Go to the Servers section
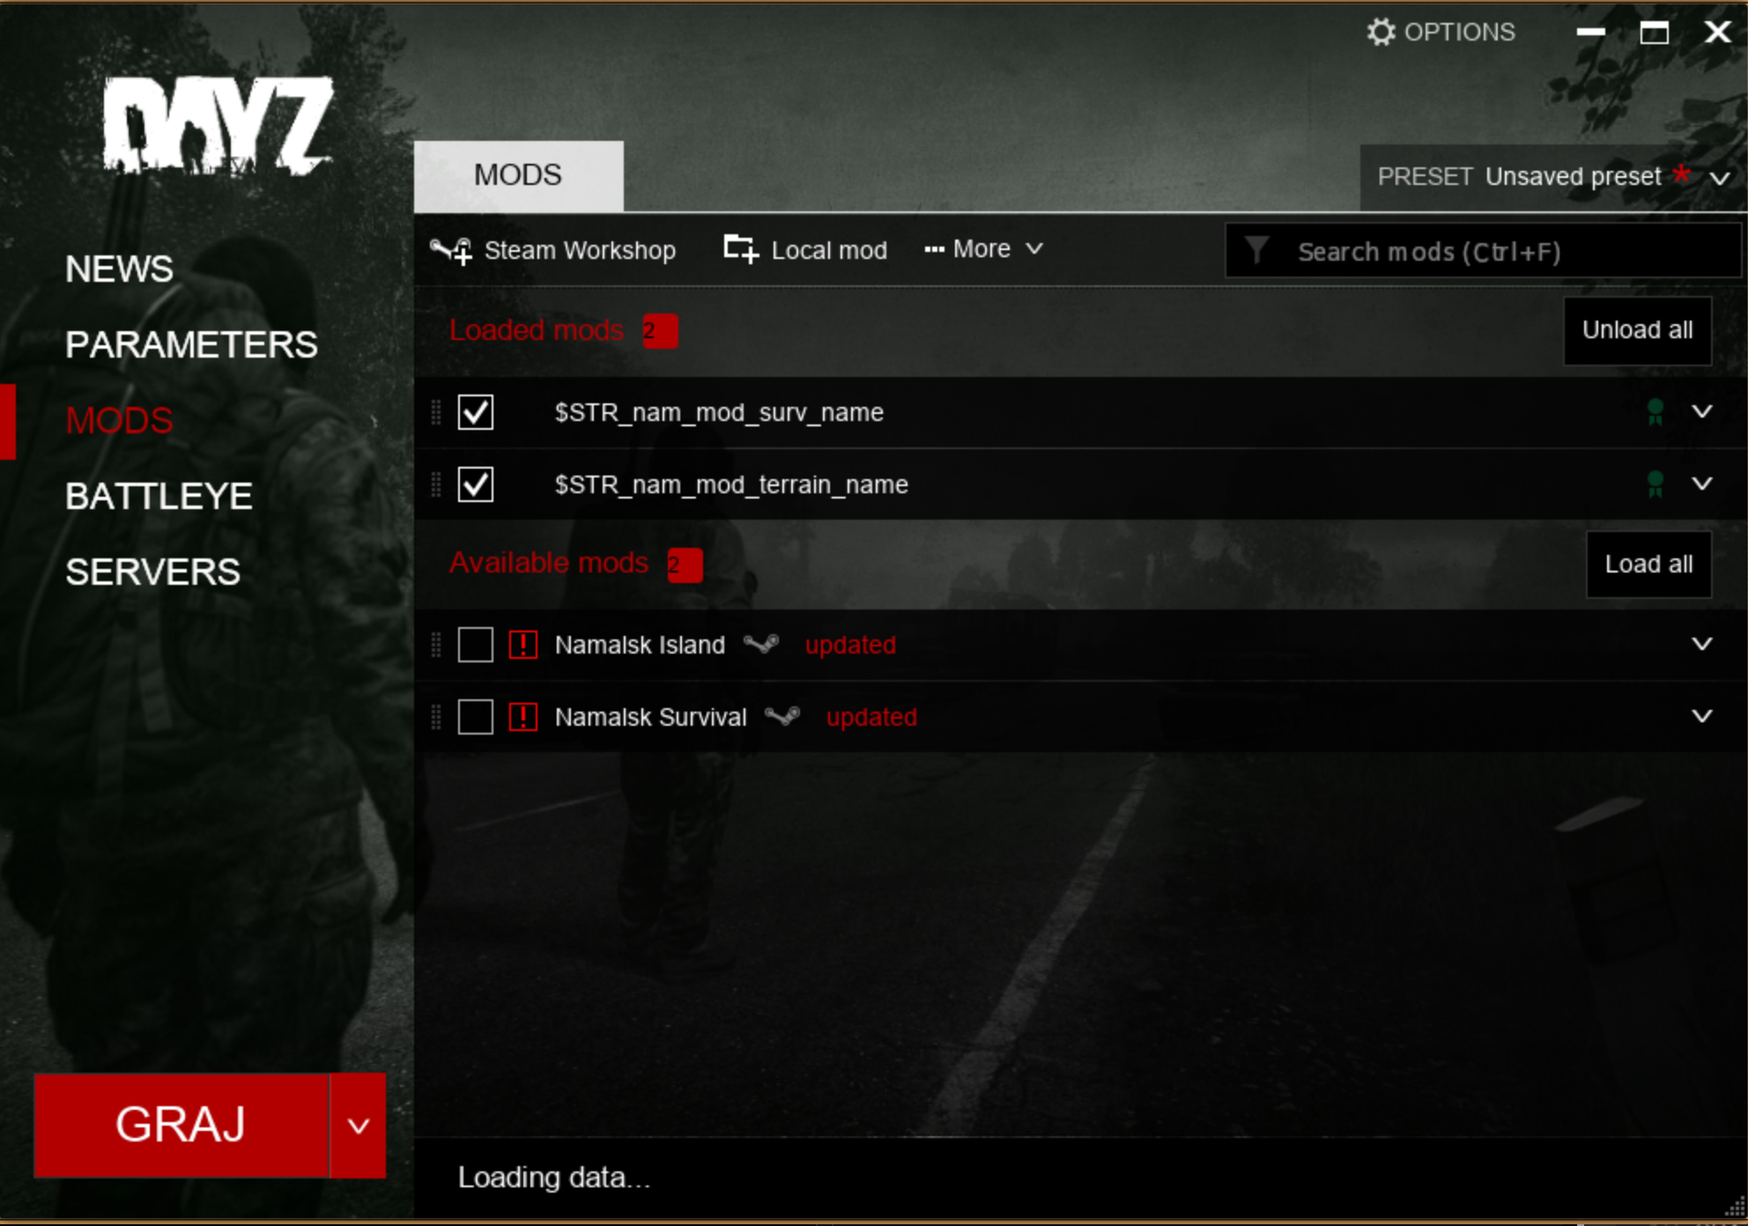Screen dimensions: 1748x1226 click(152, 572)
